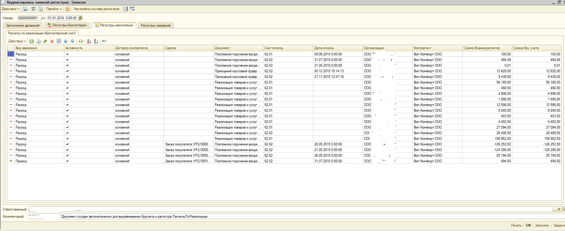Viewport: 565px width, 231px height.
Task: Click the checkbox-list registers icon in top toolbar
Action: tap(132, 9)
